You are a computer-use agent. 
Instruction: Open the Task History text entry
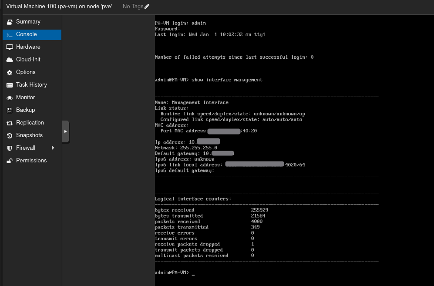pyautogui.click(x=31, y=85)
